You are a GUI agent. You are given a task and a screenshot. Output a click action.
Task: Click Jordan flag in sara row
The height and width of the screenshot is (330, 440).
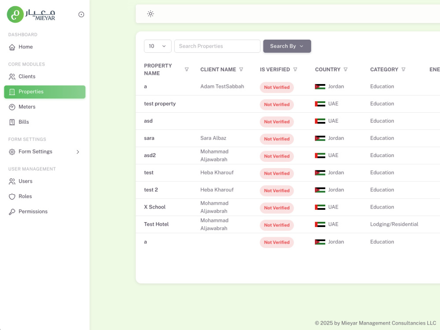click(x=320, y=138)
